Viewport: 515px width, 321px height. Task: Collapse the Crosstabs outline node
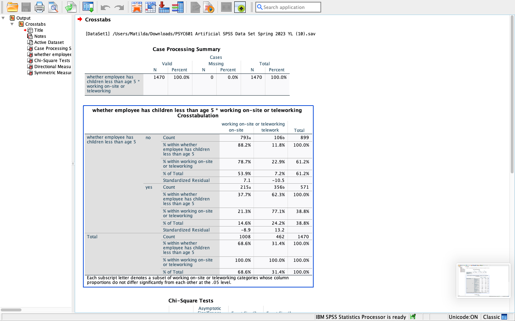pyautogui.click(x=12, y=24)
